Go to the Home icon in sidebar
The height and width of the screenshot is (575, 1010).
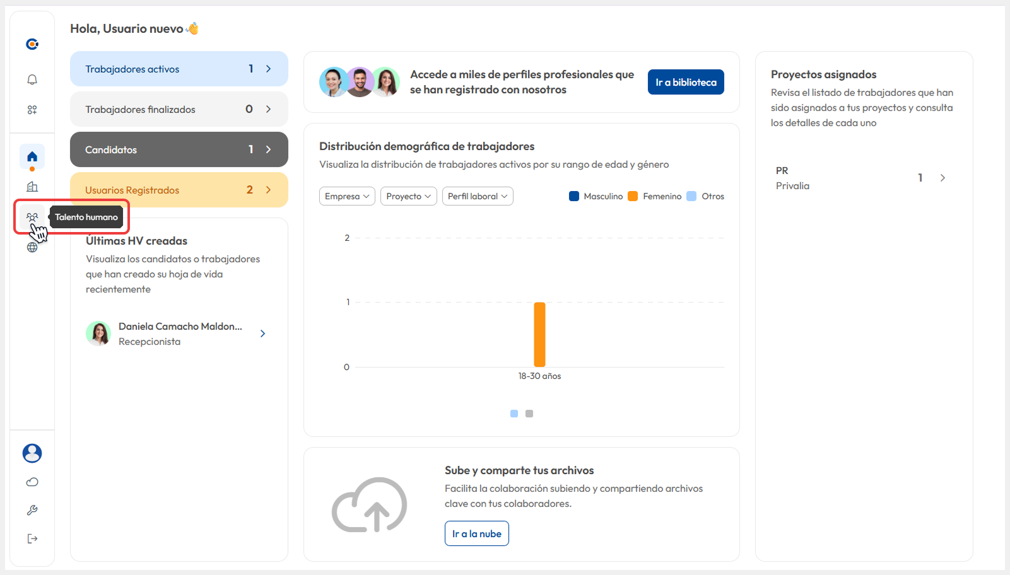(x=32, y=156)
